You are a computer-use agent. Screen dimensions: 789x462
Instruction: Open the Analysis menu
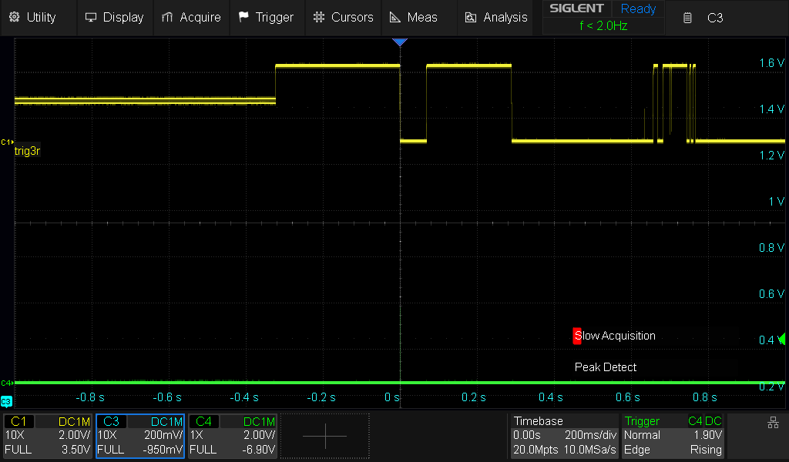[495, 17]
